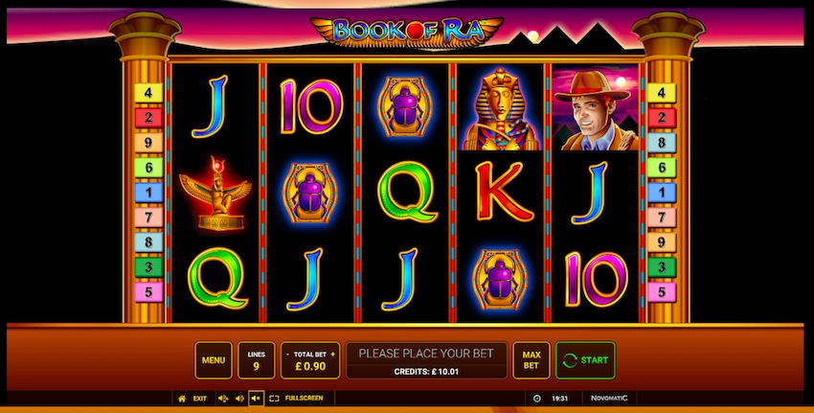814x413 pixels.
Task: Select the full volume speaker icon
Action: 223,399
